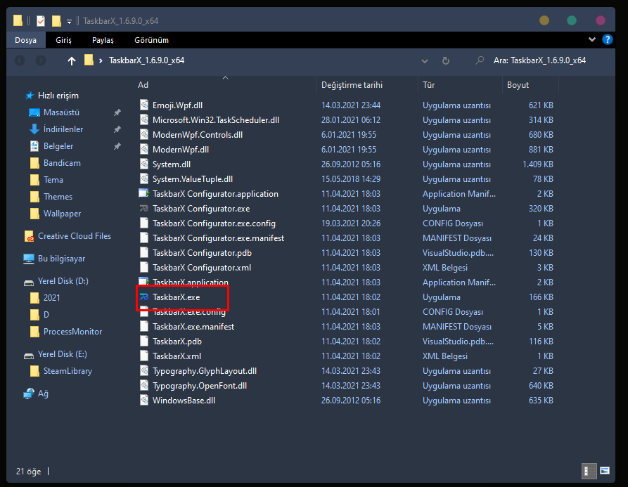This screenshot has width=628, height=487.
Task: Select Yerel Disk (D:) in sidebar
Action: (63, 281)
